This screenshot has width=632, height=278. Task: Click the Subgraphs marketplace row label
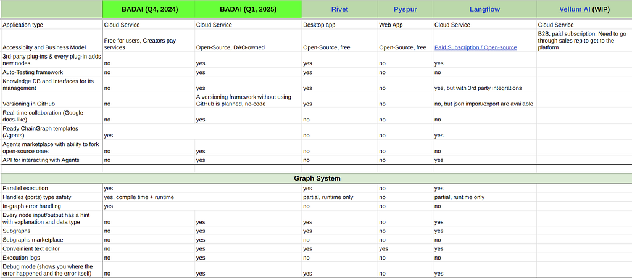point(33,240)
